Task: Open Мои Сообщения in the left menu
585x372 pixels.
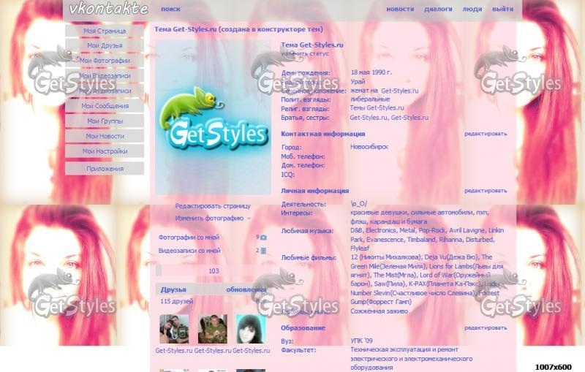Action: [105, 106]
